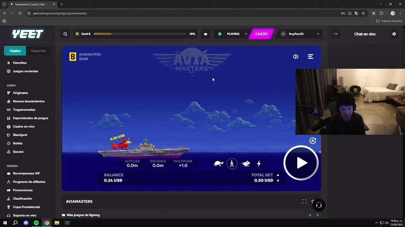Image resolution: width=405 pixels, height=227 pixels.
Task: Decrease total bet with down arrow
Action: (x=278, y=181)
